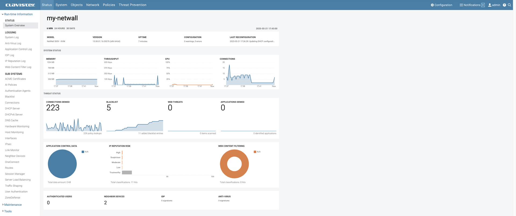
Task: Click the Trustworthy bar in IP Reputation
Action: point(127,173)
